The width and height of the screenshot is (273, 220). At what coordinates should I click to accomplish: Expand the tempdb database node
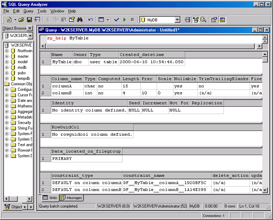point(7,79)
